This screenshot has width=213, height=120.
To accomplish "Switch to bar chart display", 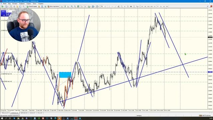I will point(62,6).
